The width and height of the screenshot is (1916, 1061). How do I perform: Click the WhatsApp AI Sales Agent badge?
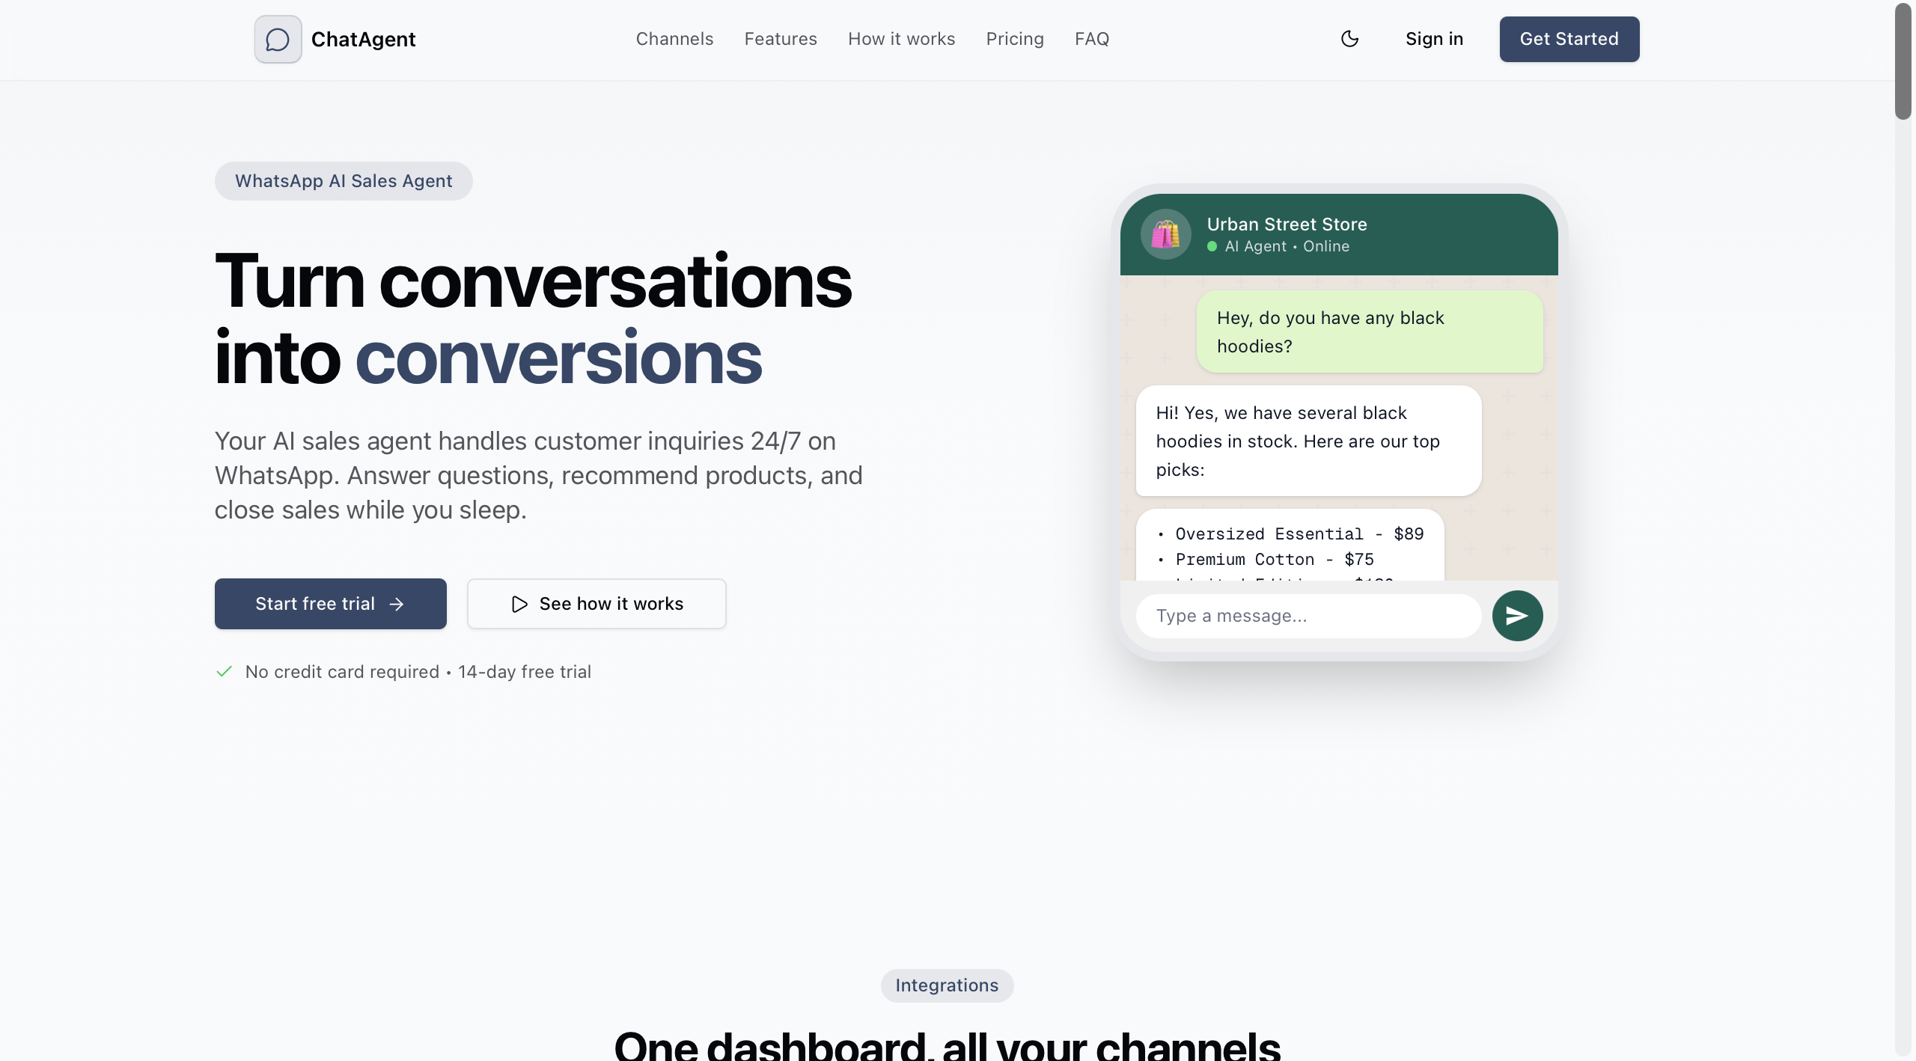tap(344, 180)
